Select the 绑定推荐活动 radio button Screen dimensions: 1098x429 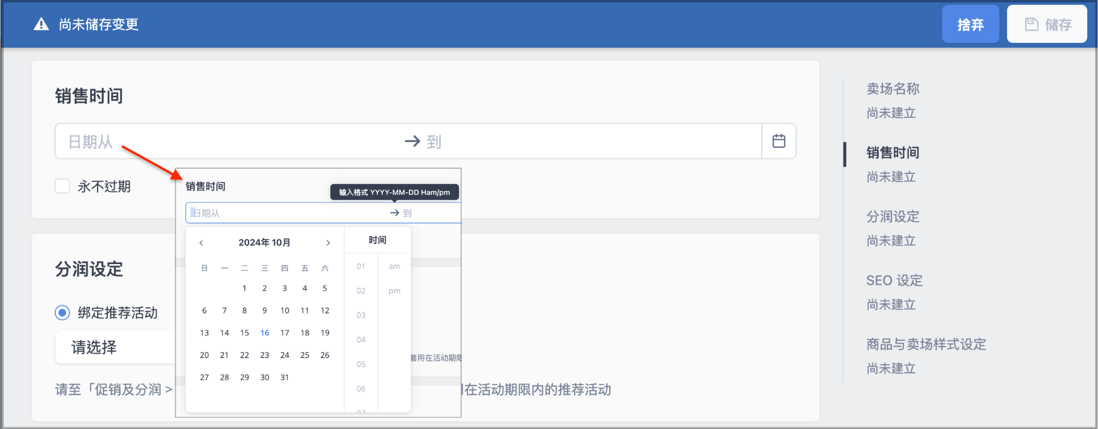pos(62,313)
